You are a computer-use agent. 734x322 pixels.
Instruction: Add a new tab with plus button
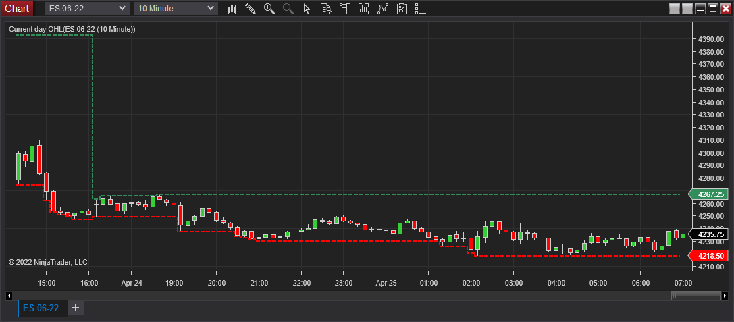pos(76,308)
